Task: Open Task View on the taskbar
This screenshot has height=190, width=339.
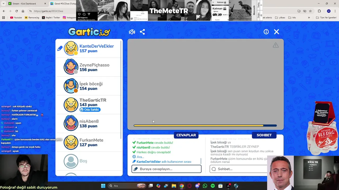Action: coord(151,186)
